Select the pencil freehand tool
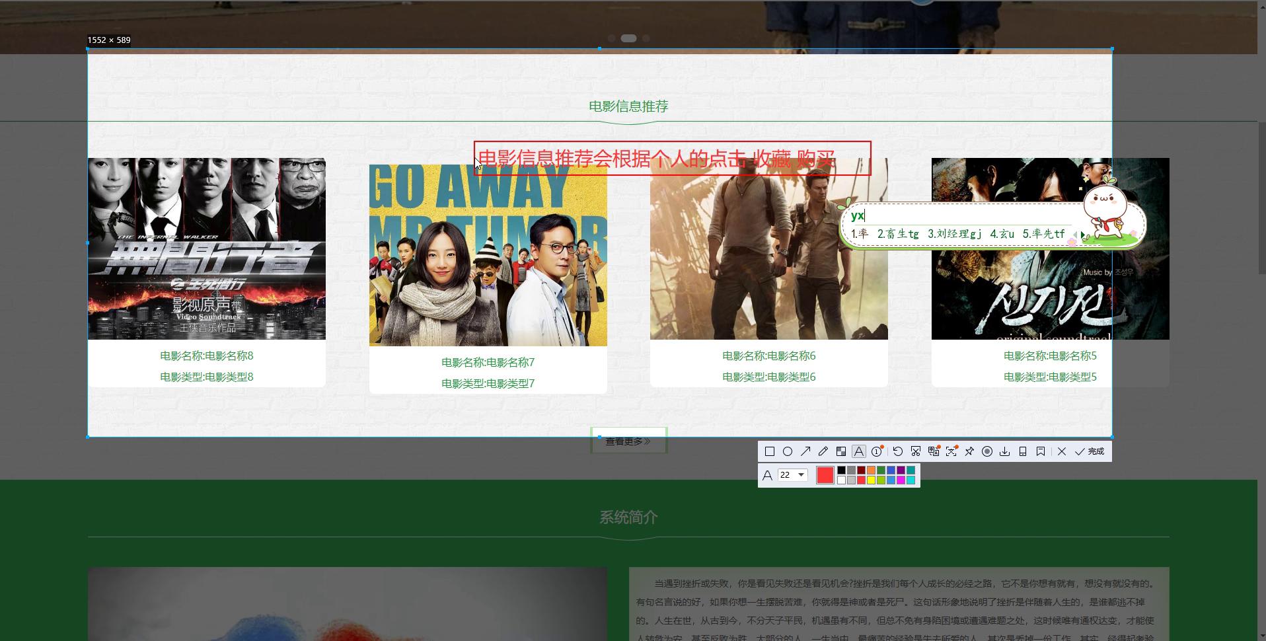This screenshot has height=641, width=1266. point(823,451)
